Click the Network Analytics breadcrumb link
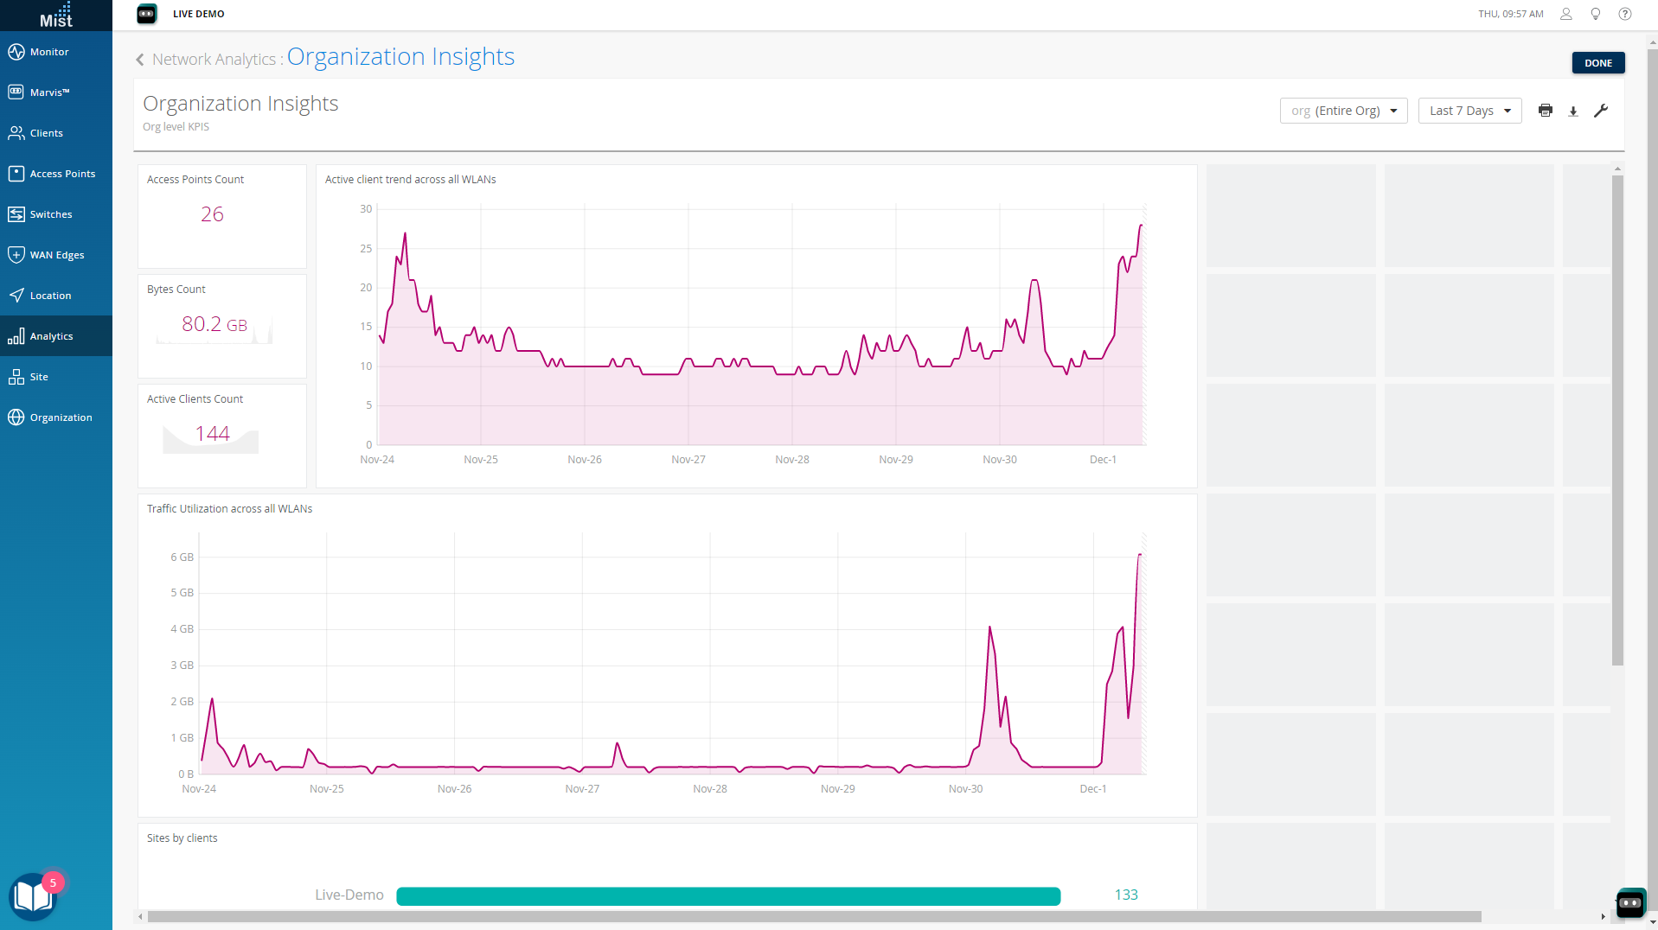 (214, 60)
